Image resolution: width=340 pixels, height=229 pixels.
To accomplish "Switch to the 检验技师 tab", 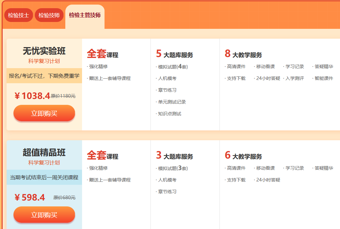I will [49, 15].
